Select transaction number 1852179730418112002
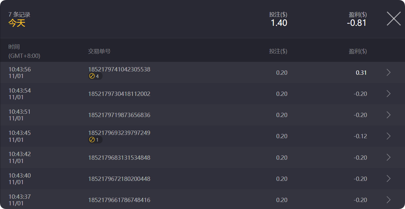 119,94
